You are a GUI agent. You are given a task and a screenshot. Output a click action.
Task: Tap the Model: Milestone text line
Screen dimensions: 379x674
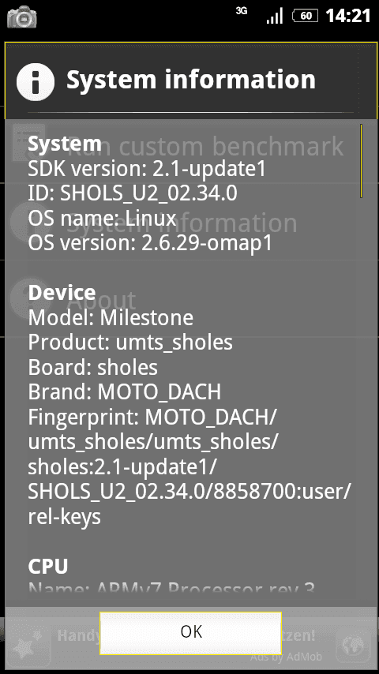(111, 318)
